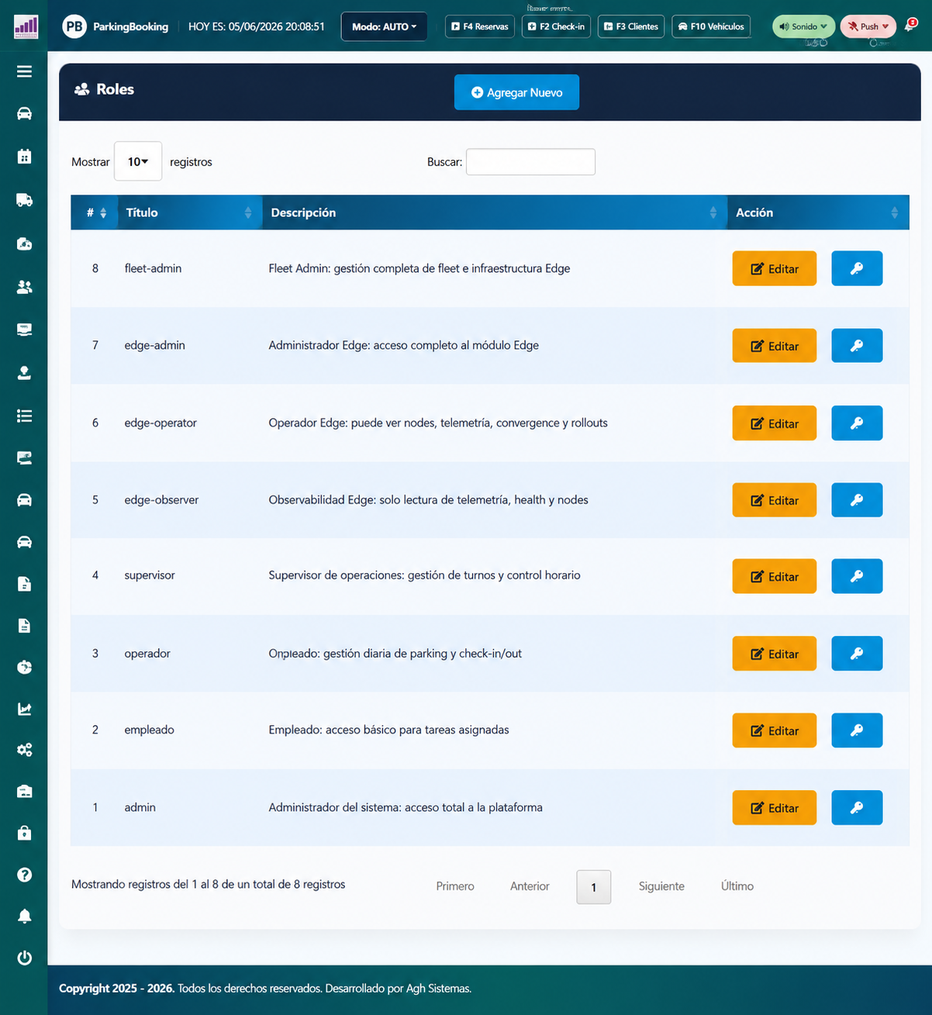932x1015 pixels.
Task: Open F4 Reservas shortcut
Action: click(480, 26)
